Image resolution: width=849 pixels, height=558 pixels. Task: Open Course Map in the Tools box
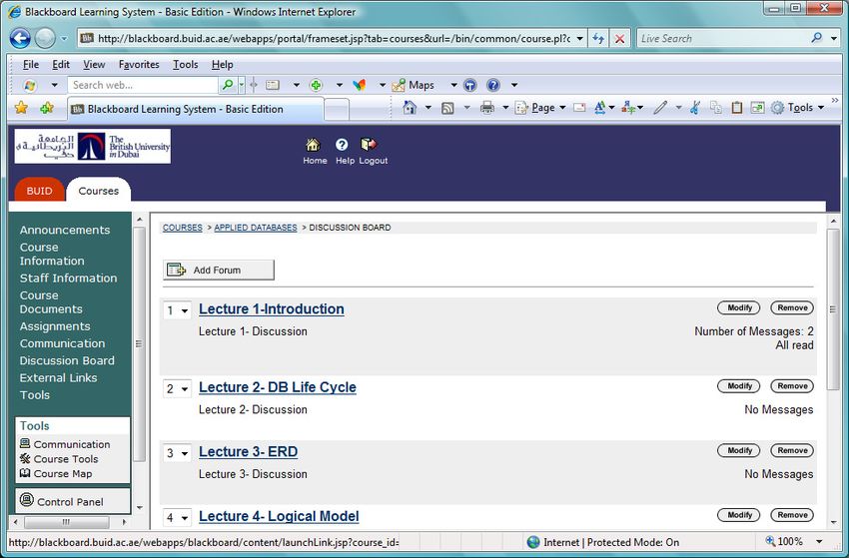coord(56,473)
